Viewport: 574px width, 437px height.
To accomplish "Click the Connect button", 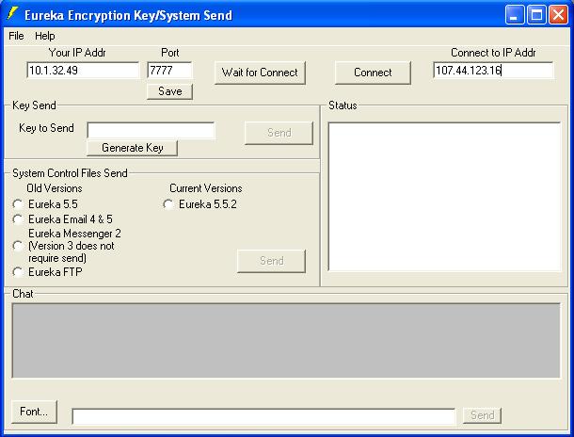I will 373,73.
